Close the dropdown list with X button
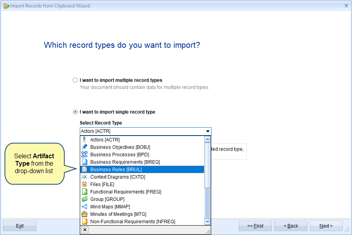 point(85,230)
